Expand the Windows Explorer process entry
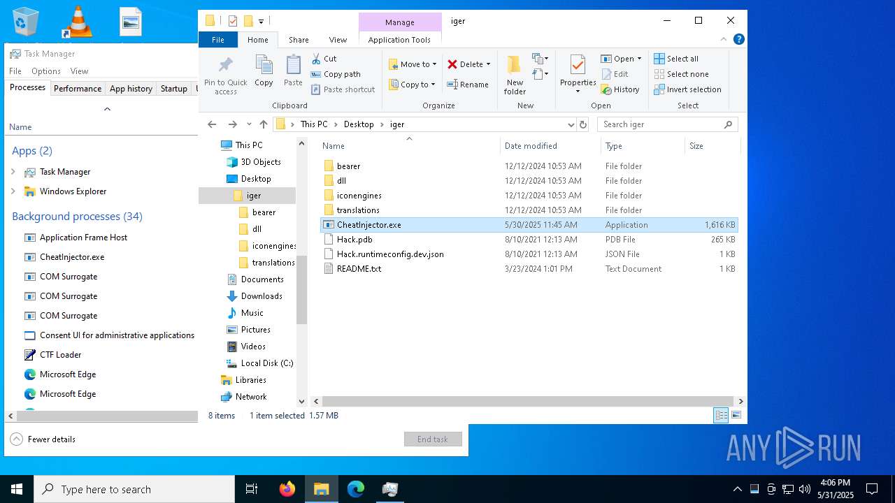 tap(13, 191)
